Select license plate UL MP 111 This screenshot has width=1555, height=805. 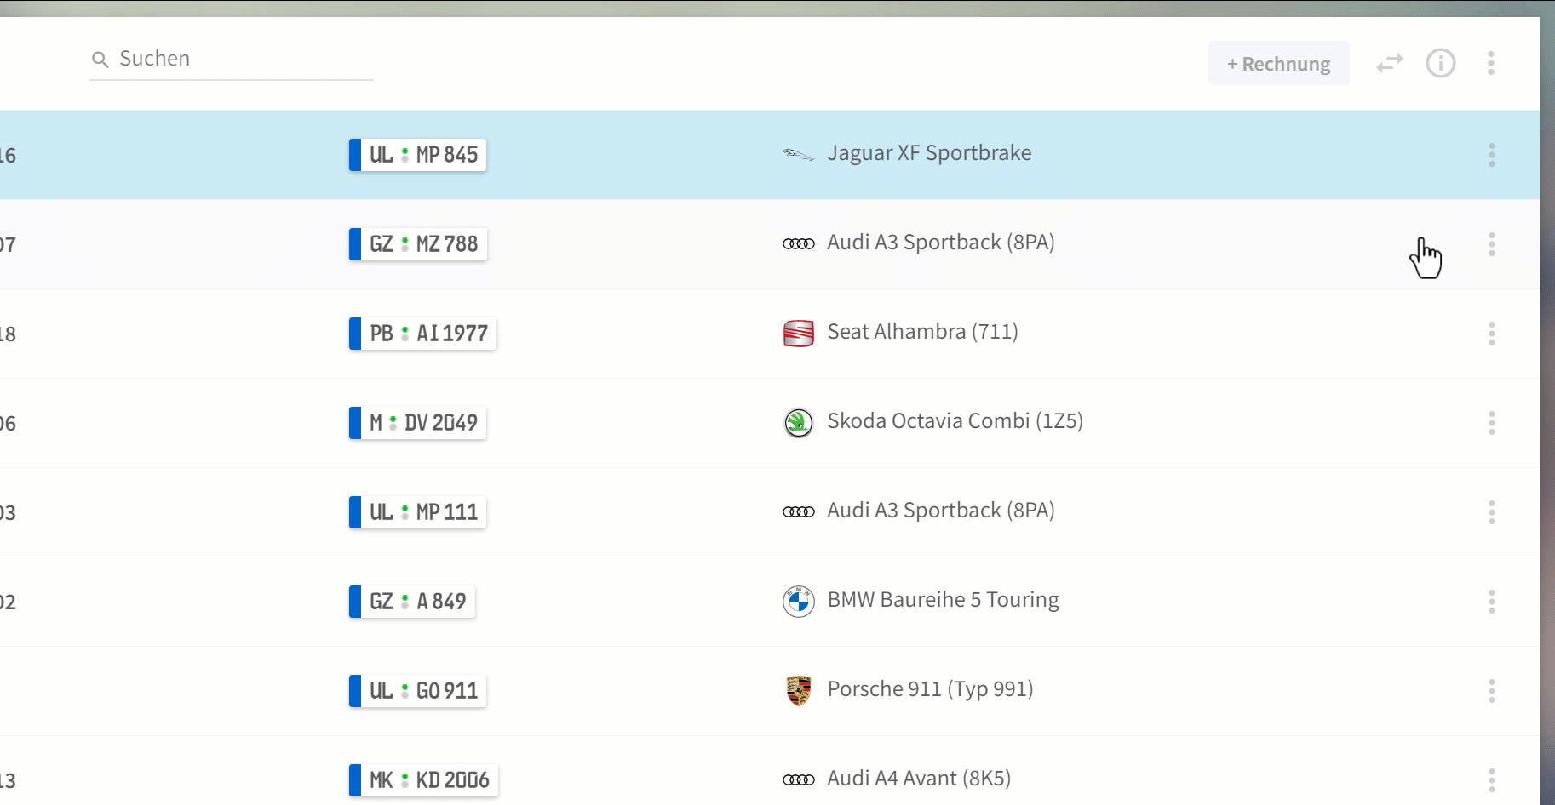click(417, 512)
